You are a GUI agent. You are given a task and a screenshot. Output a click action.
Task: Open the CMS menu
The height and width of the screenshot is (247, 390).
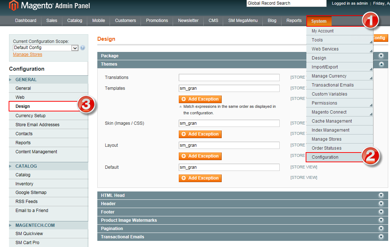tap(213, 21)
